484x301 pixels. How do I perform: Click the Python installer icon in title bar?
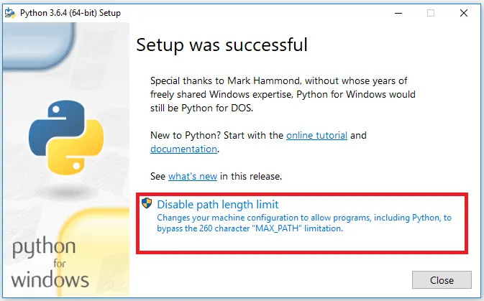10,13
